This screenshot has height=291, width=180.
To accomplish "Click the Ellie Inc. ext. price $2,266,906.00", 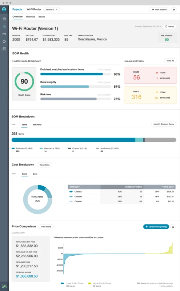I will click(27, 256).
